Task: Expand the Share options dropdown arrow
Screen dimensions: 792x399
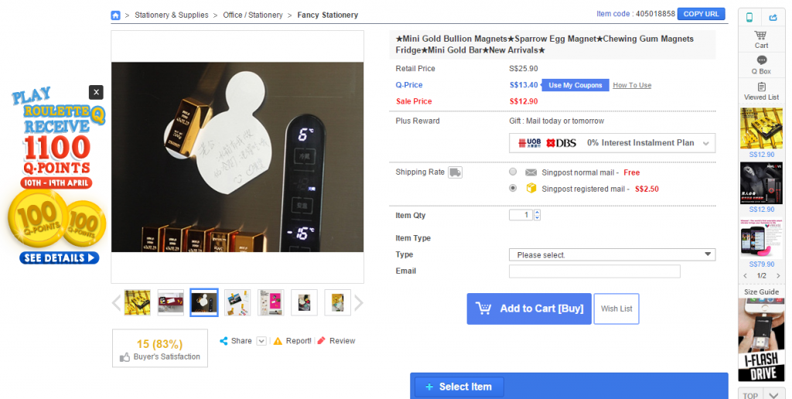Action: 261,341
